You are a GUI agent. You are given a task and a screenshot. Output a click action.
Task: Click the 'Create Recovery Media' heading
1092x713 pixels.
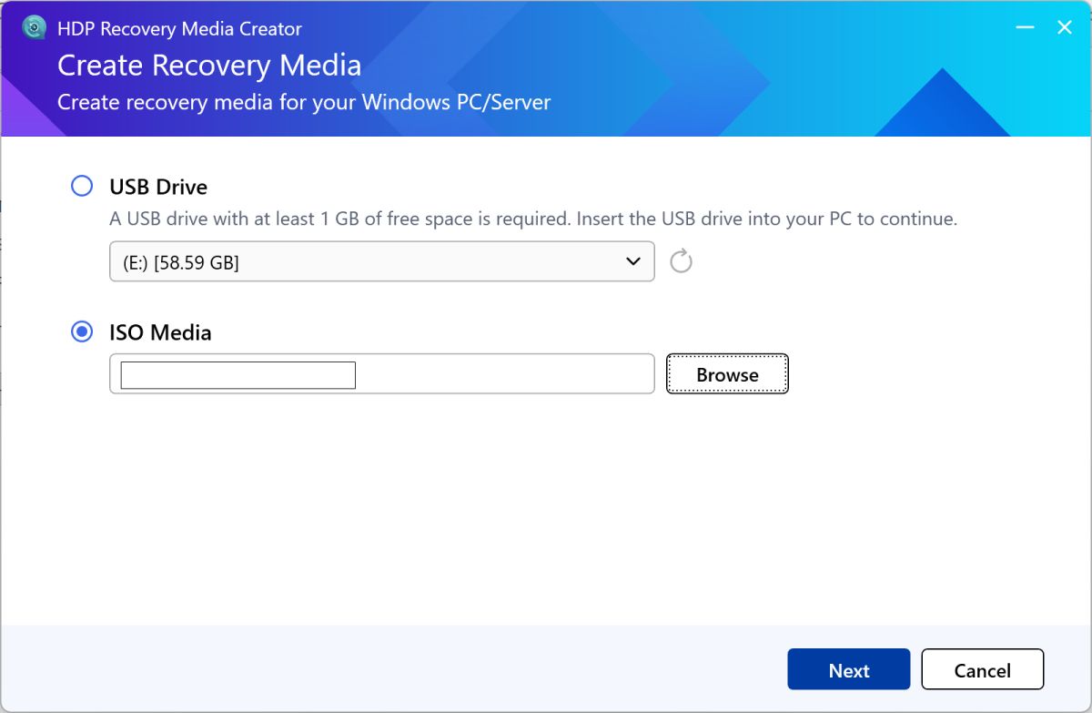pyautogui.click(x=209, y=66)
